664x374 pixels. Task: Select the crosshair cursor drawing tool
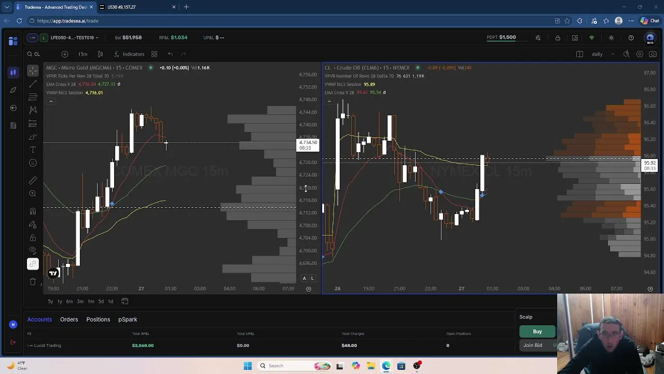pos(33,71)
